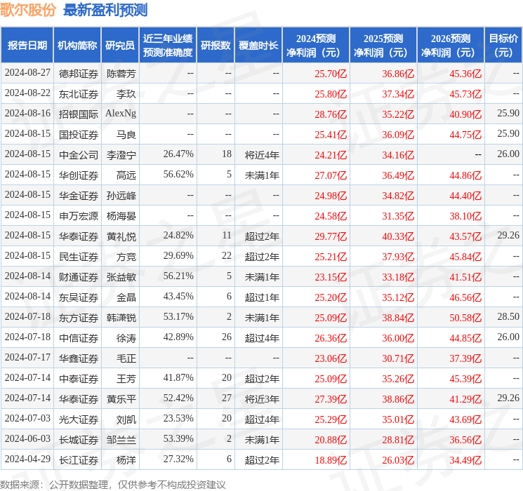
Task: Click the 歌尔股份 title text
Action: click(x=28, y=10)
